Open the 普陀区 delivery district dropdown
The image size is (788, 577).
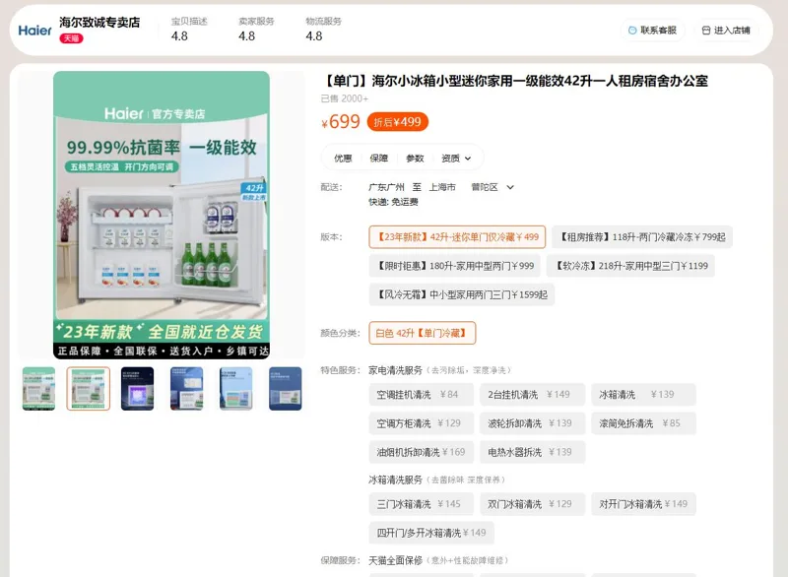(x=492, y=187)
